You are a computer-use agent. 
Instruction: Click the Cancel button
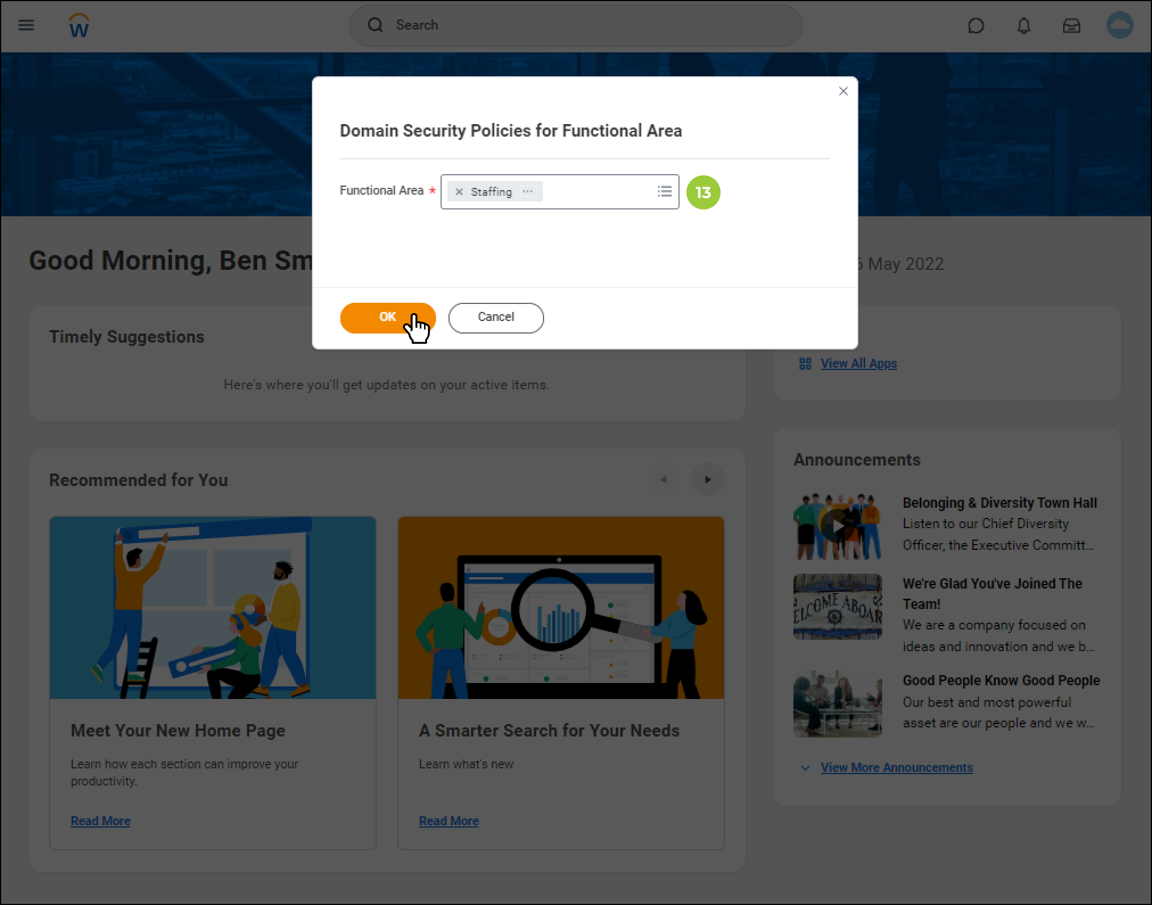pos(496,318)
